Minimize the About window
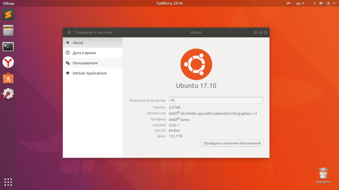339x190 pixels. (256, 32)
